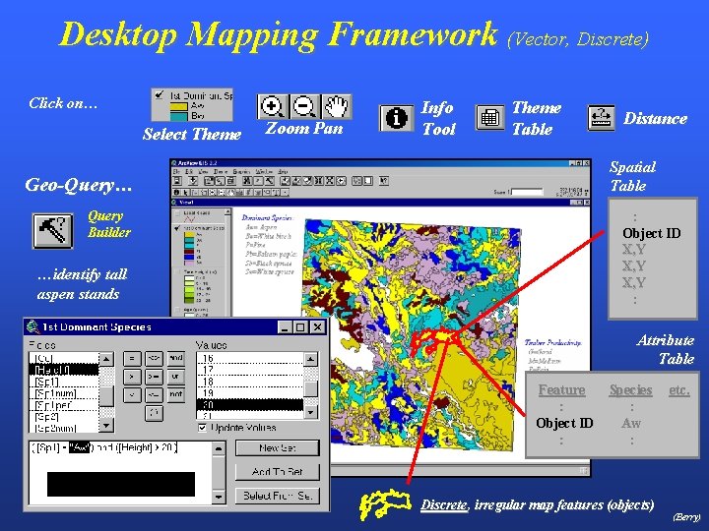Click the Zoom In magnifier icon
Screen dimensions: 709x531
272,106
